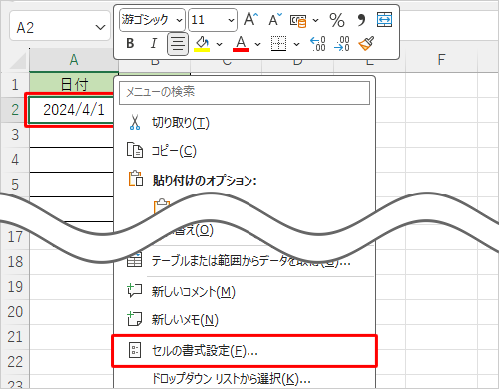Click the paste option clipboard icon
Image resolution: width=499 pixels, height=389 pixels.
click(x=162, y=206)
